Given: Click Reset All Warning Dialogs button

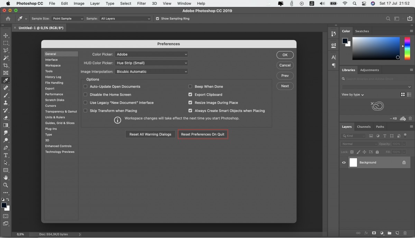Looking at the screenshot, I should 150,134.
